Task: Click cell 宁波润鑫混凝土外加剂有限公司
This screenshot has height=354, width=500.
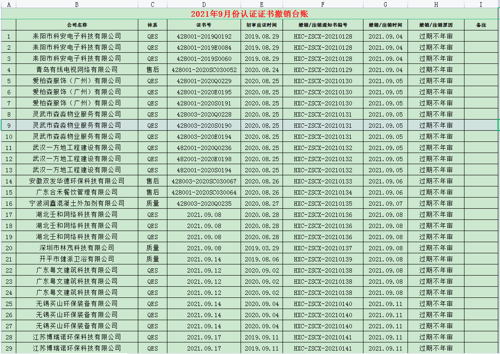Action: [77, 203]
